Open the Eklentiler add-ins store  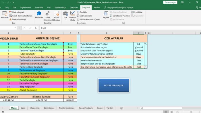click(x=39, y=15)
